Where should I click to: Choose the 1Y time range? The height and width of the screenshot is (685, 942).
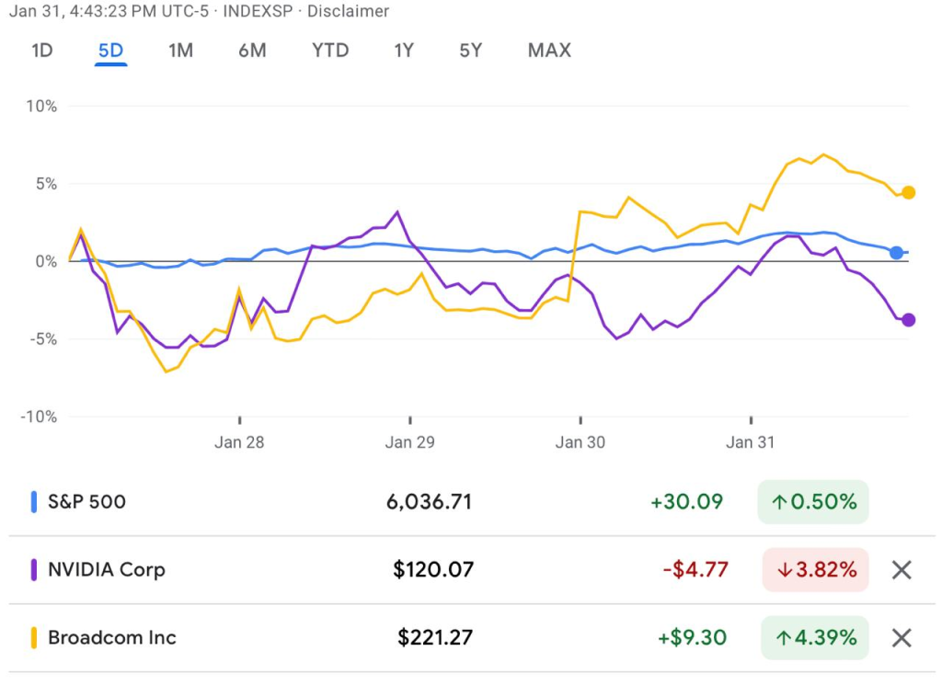point(404,51)
